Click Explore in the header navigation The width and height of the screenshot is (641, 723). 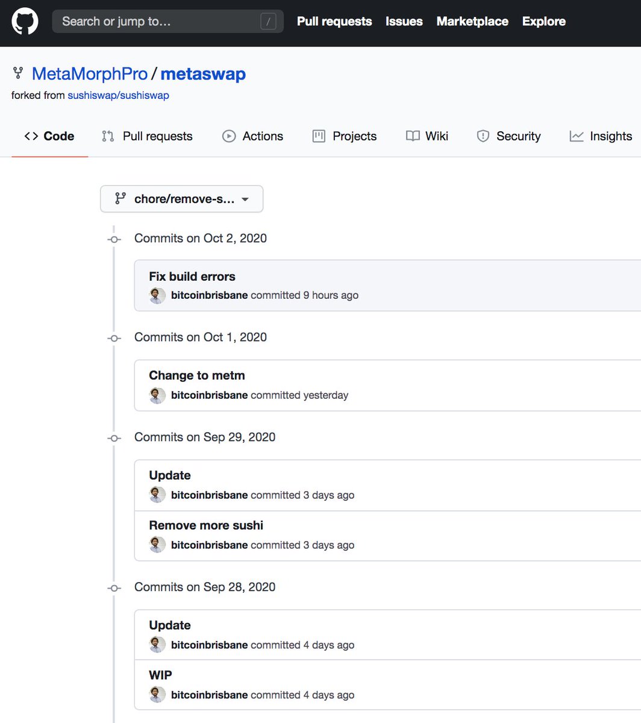543,21
